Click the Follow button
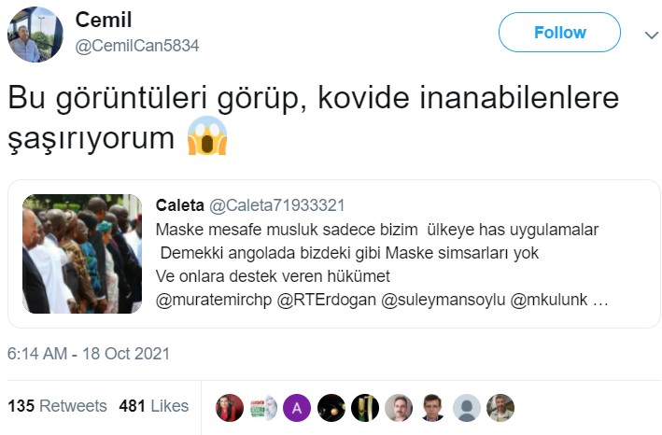The image size is (662, 435). [559, 32]
